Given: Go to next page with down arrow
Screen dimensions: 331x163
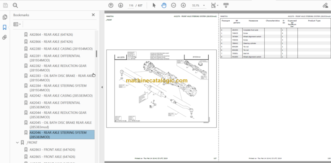Looking at the screenshot, I should 121,5.
